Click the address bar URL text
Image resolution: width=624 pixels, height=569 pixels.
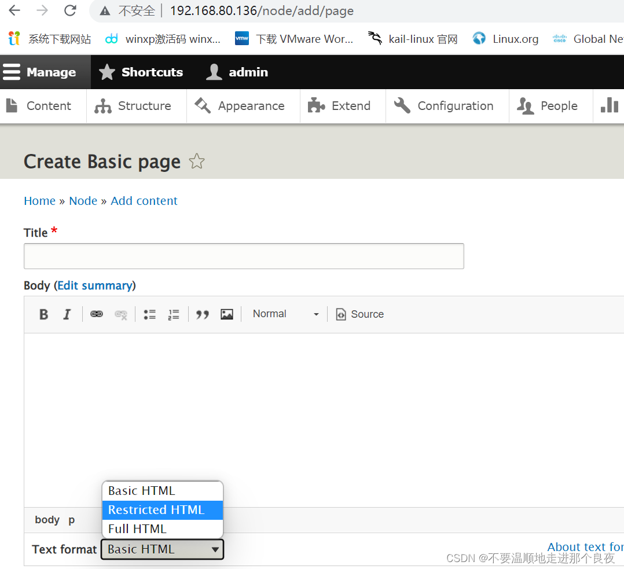pos(262,11)
